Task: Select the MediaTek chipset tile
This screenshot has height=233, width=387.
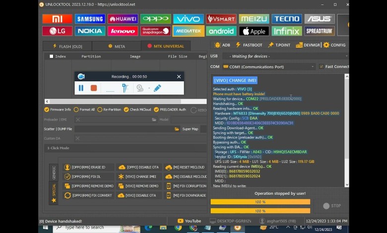Action: point(188,31)
